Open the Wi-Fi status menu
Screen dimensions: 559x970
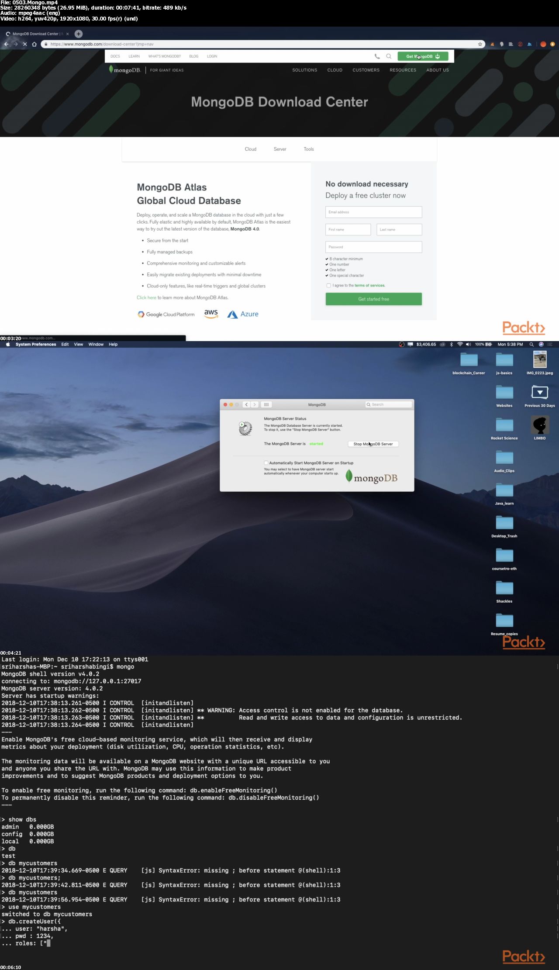click(x=460, y=344)
